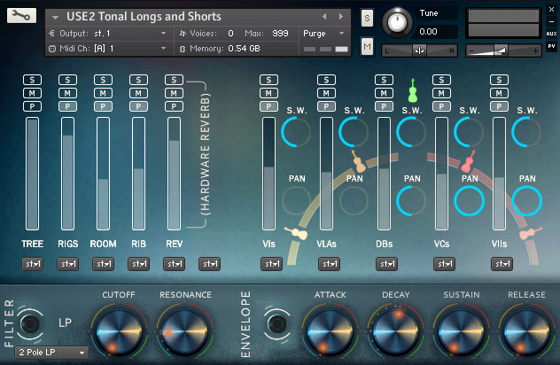The width and height of the screenshot is (560, 365).
Task: Click the pan center icon in header
Action: (419, 50)
